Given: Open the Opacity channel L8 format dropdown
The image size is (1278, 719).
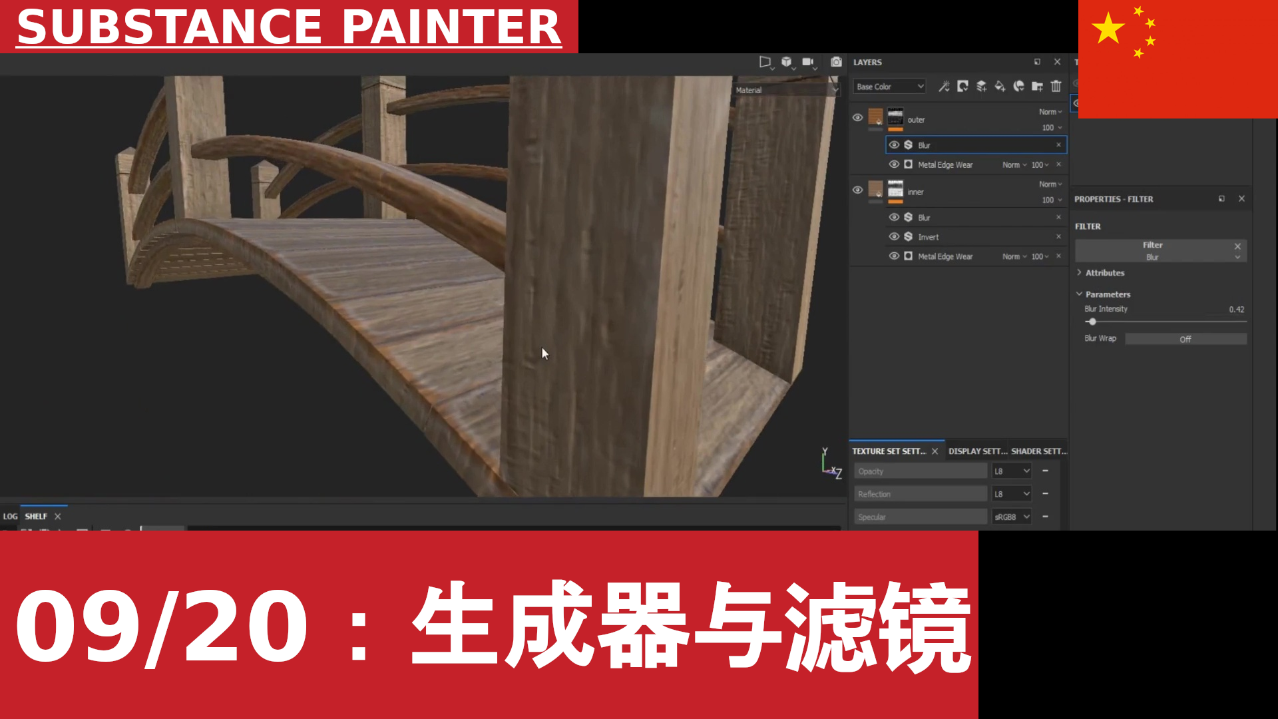Looking at the screenshot, I should (1012, 471).
